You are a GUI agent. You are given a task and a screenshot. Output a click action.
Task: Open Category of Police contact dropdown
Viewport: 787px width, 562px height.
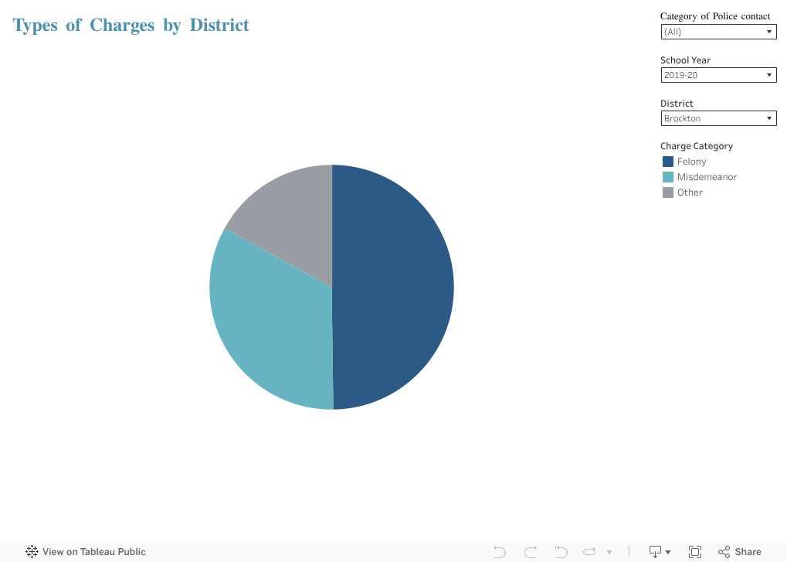click(x=718, y=32)
